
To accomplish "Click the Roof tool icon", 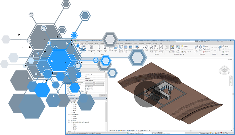I will click(x=105, y=48).
